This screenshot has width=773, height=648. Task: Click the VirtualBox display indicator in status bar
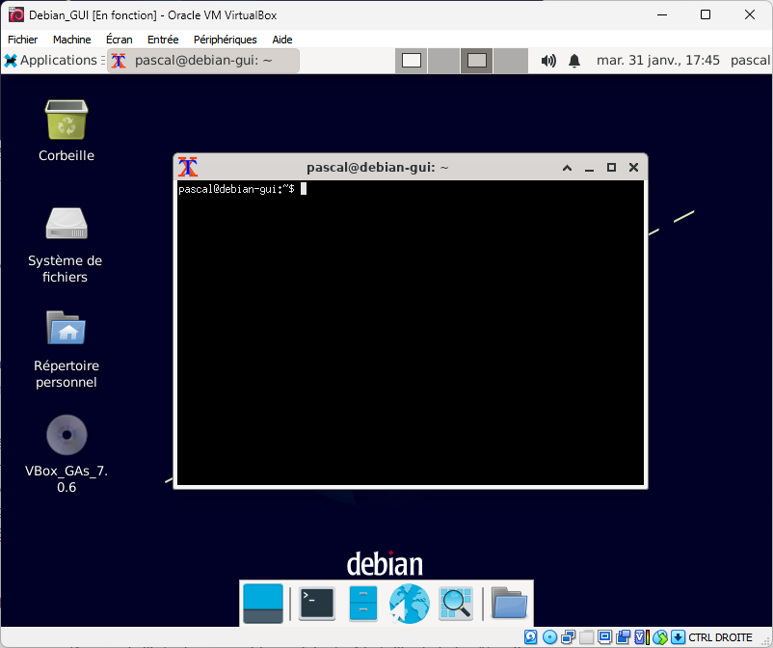pos(605,637)
